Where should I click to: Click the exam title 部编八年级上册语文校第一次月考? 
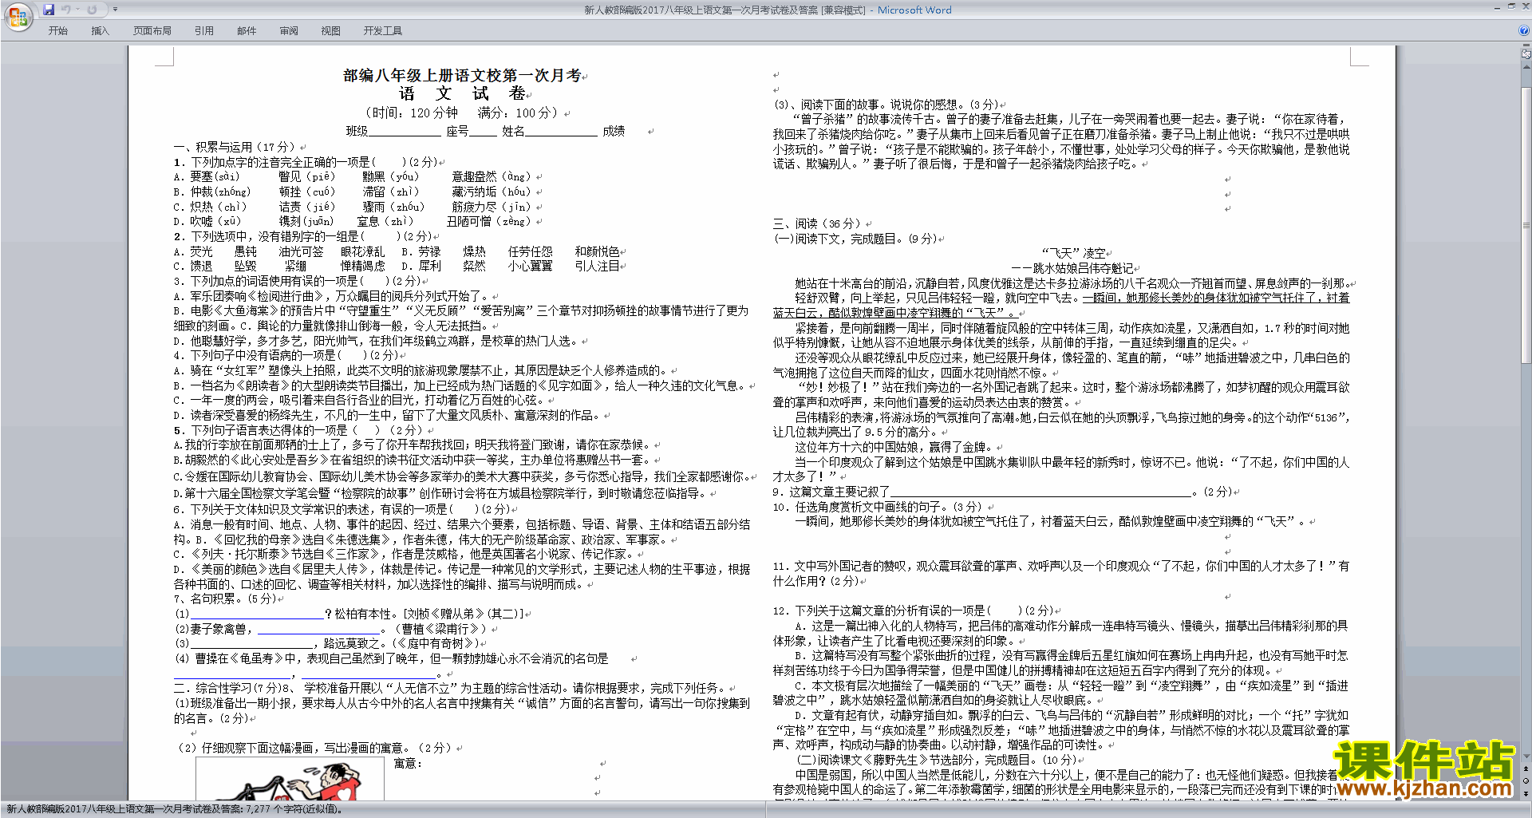coord(463,76)
